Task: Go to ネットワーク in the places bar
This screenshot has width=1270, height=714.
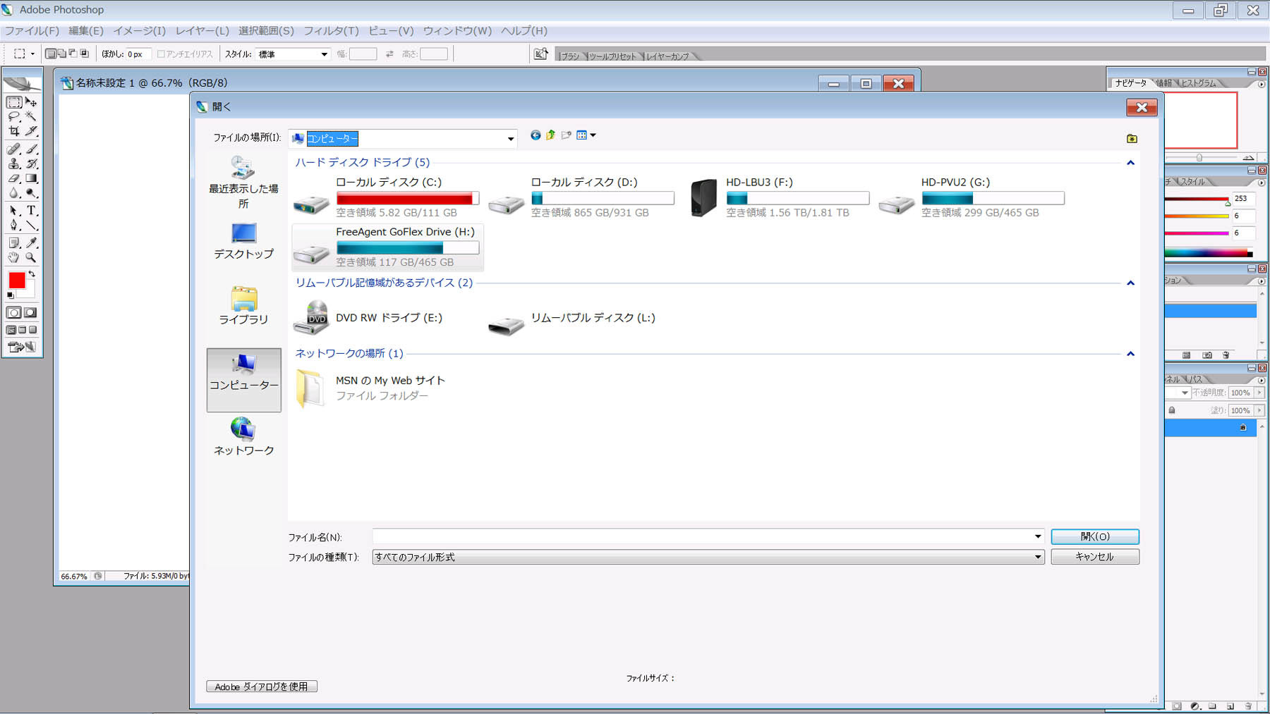Action: [243, 436]
